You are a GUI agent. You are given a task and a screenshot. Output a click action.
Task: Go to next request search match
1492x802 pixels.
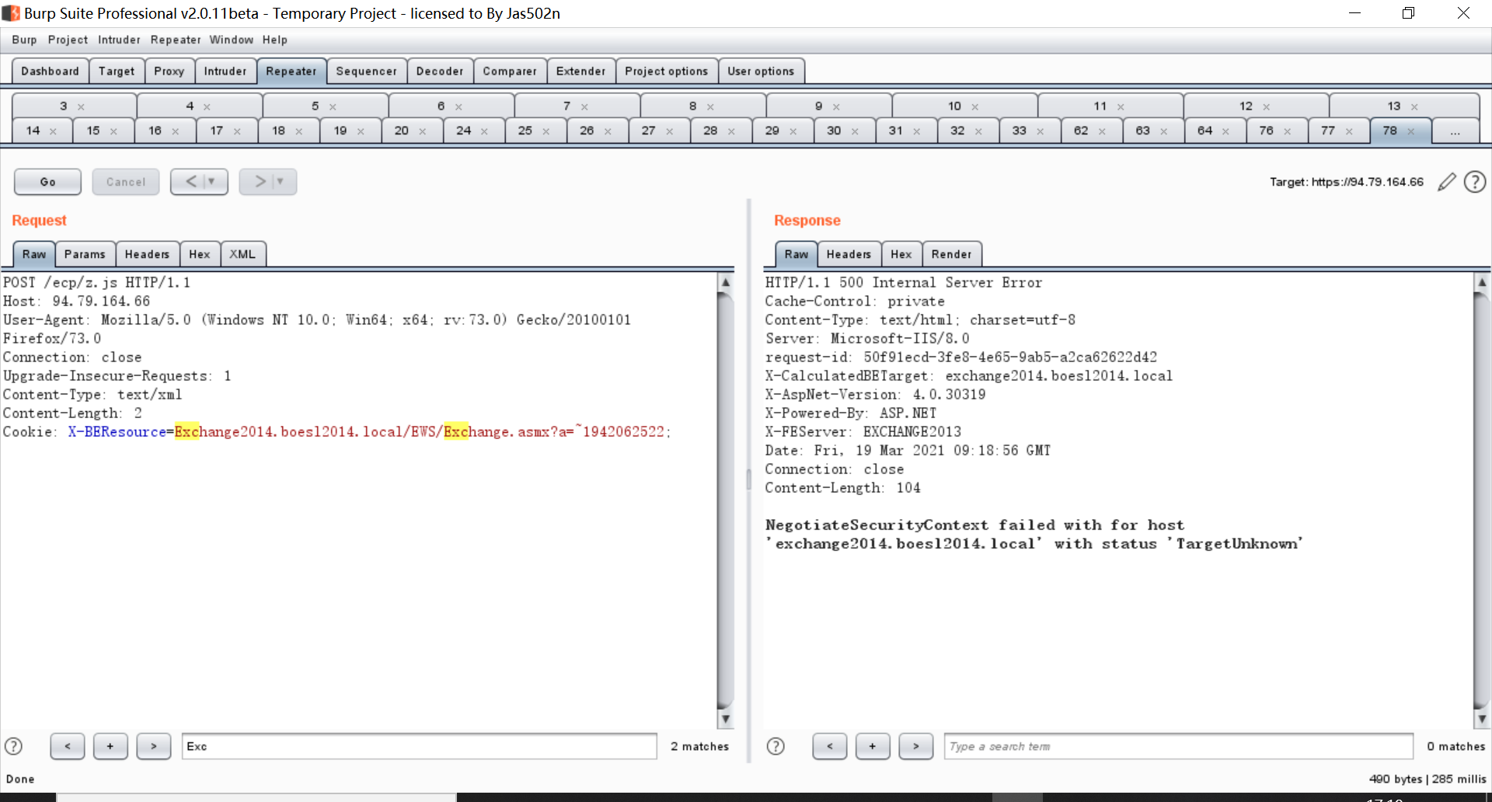click(154, 746)
